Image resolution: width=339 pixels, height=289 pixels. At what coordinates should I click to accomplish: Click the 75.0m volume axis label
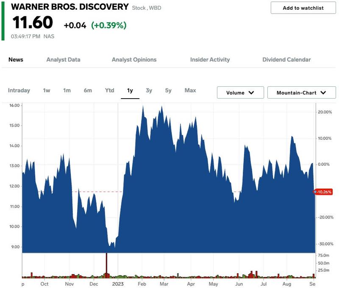coord(324,255)
